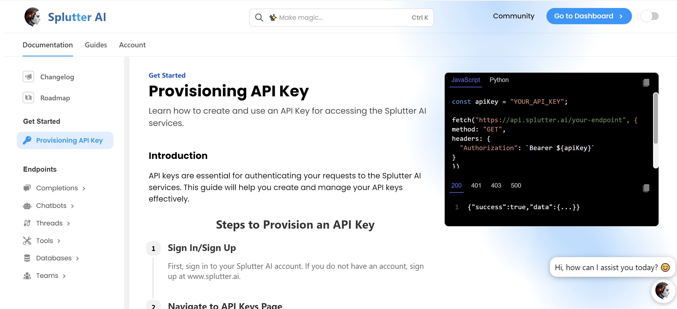Click the search magnifier icon
This screenshot has width=677, height=309.
[259, 18]
